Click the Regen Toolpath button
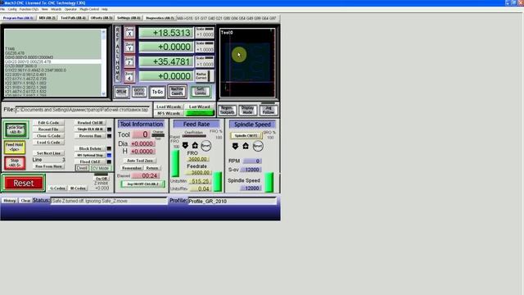524x295 pixels. (227, 110)
